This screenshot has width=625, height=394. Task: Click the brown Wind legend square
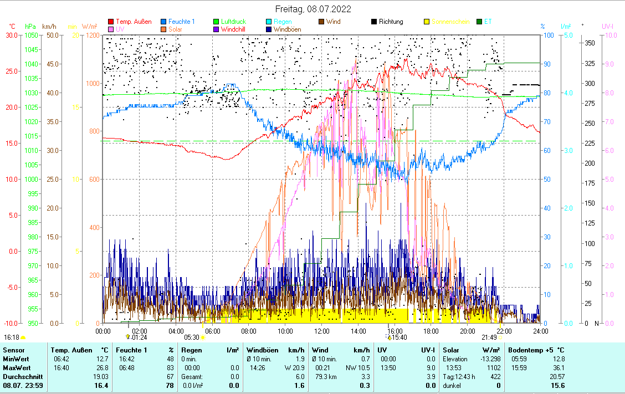[322, 22]
